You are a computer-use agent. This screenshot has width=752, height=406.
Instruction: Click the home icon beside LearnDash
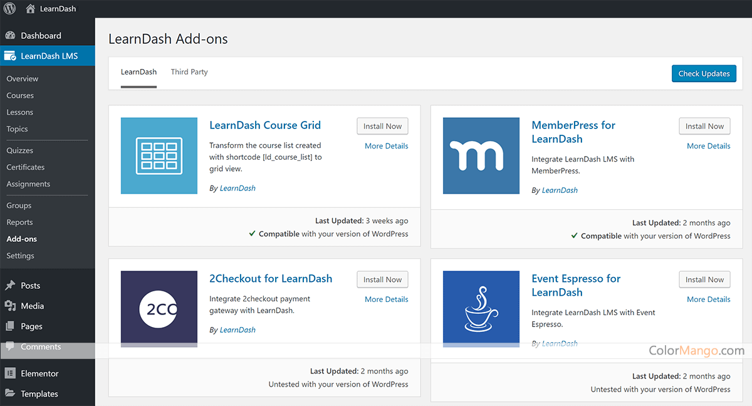[x=31, y=9]
